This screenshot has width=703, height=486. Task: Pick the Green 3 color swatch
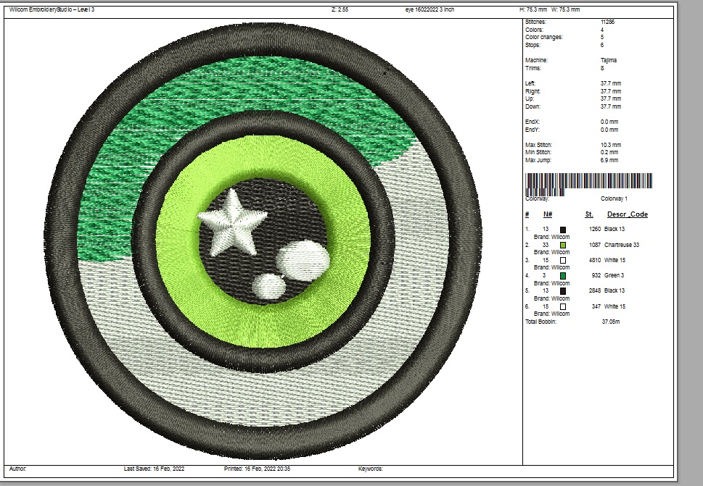(x=563, y=276)
